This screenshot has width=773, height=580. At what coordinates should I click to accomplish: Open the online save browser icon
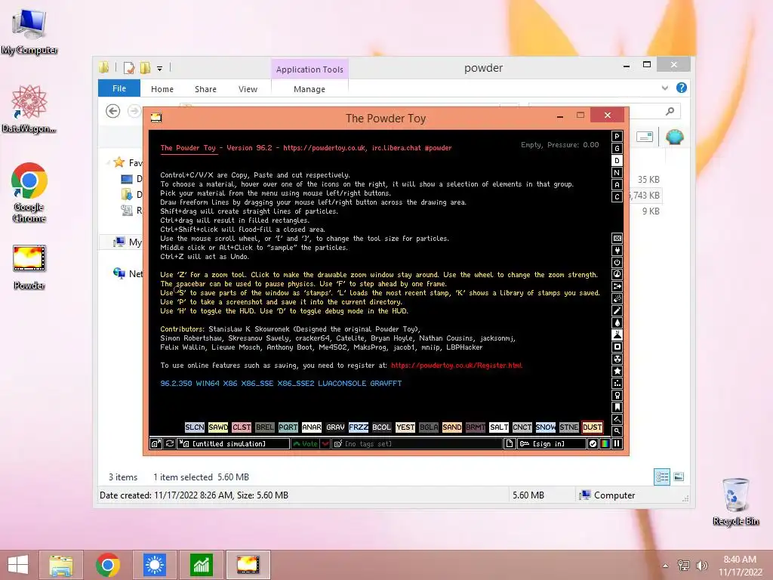coord(156,444)
